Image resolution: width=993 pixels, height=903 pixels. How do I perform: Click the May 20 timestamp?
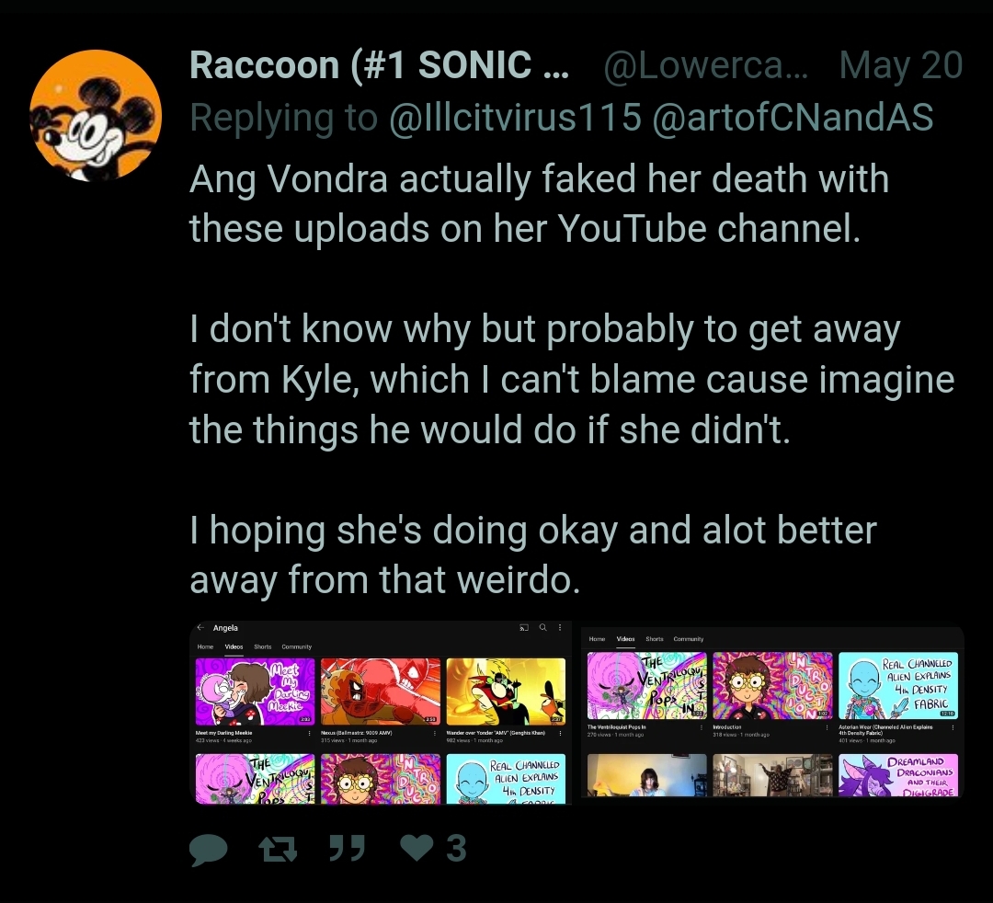point(900,65)
